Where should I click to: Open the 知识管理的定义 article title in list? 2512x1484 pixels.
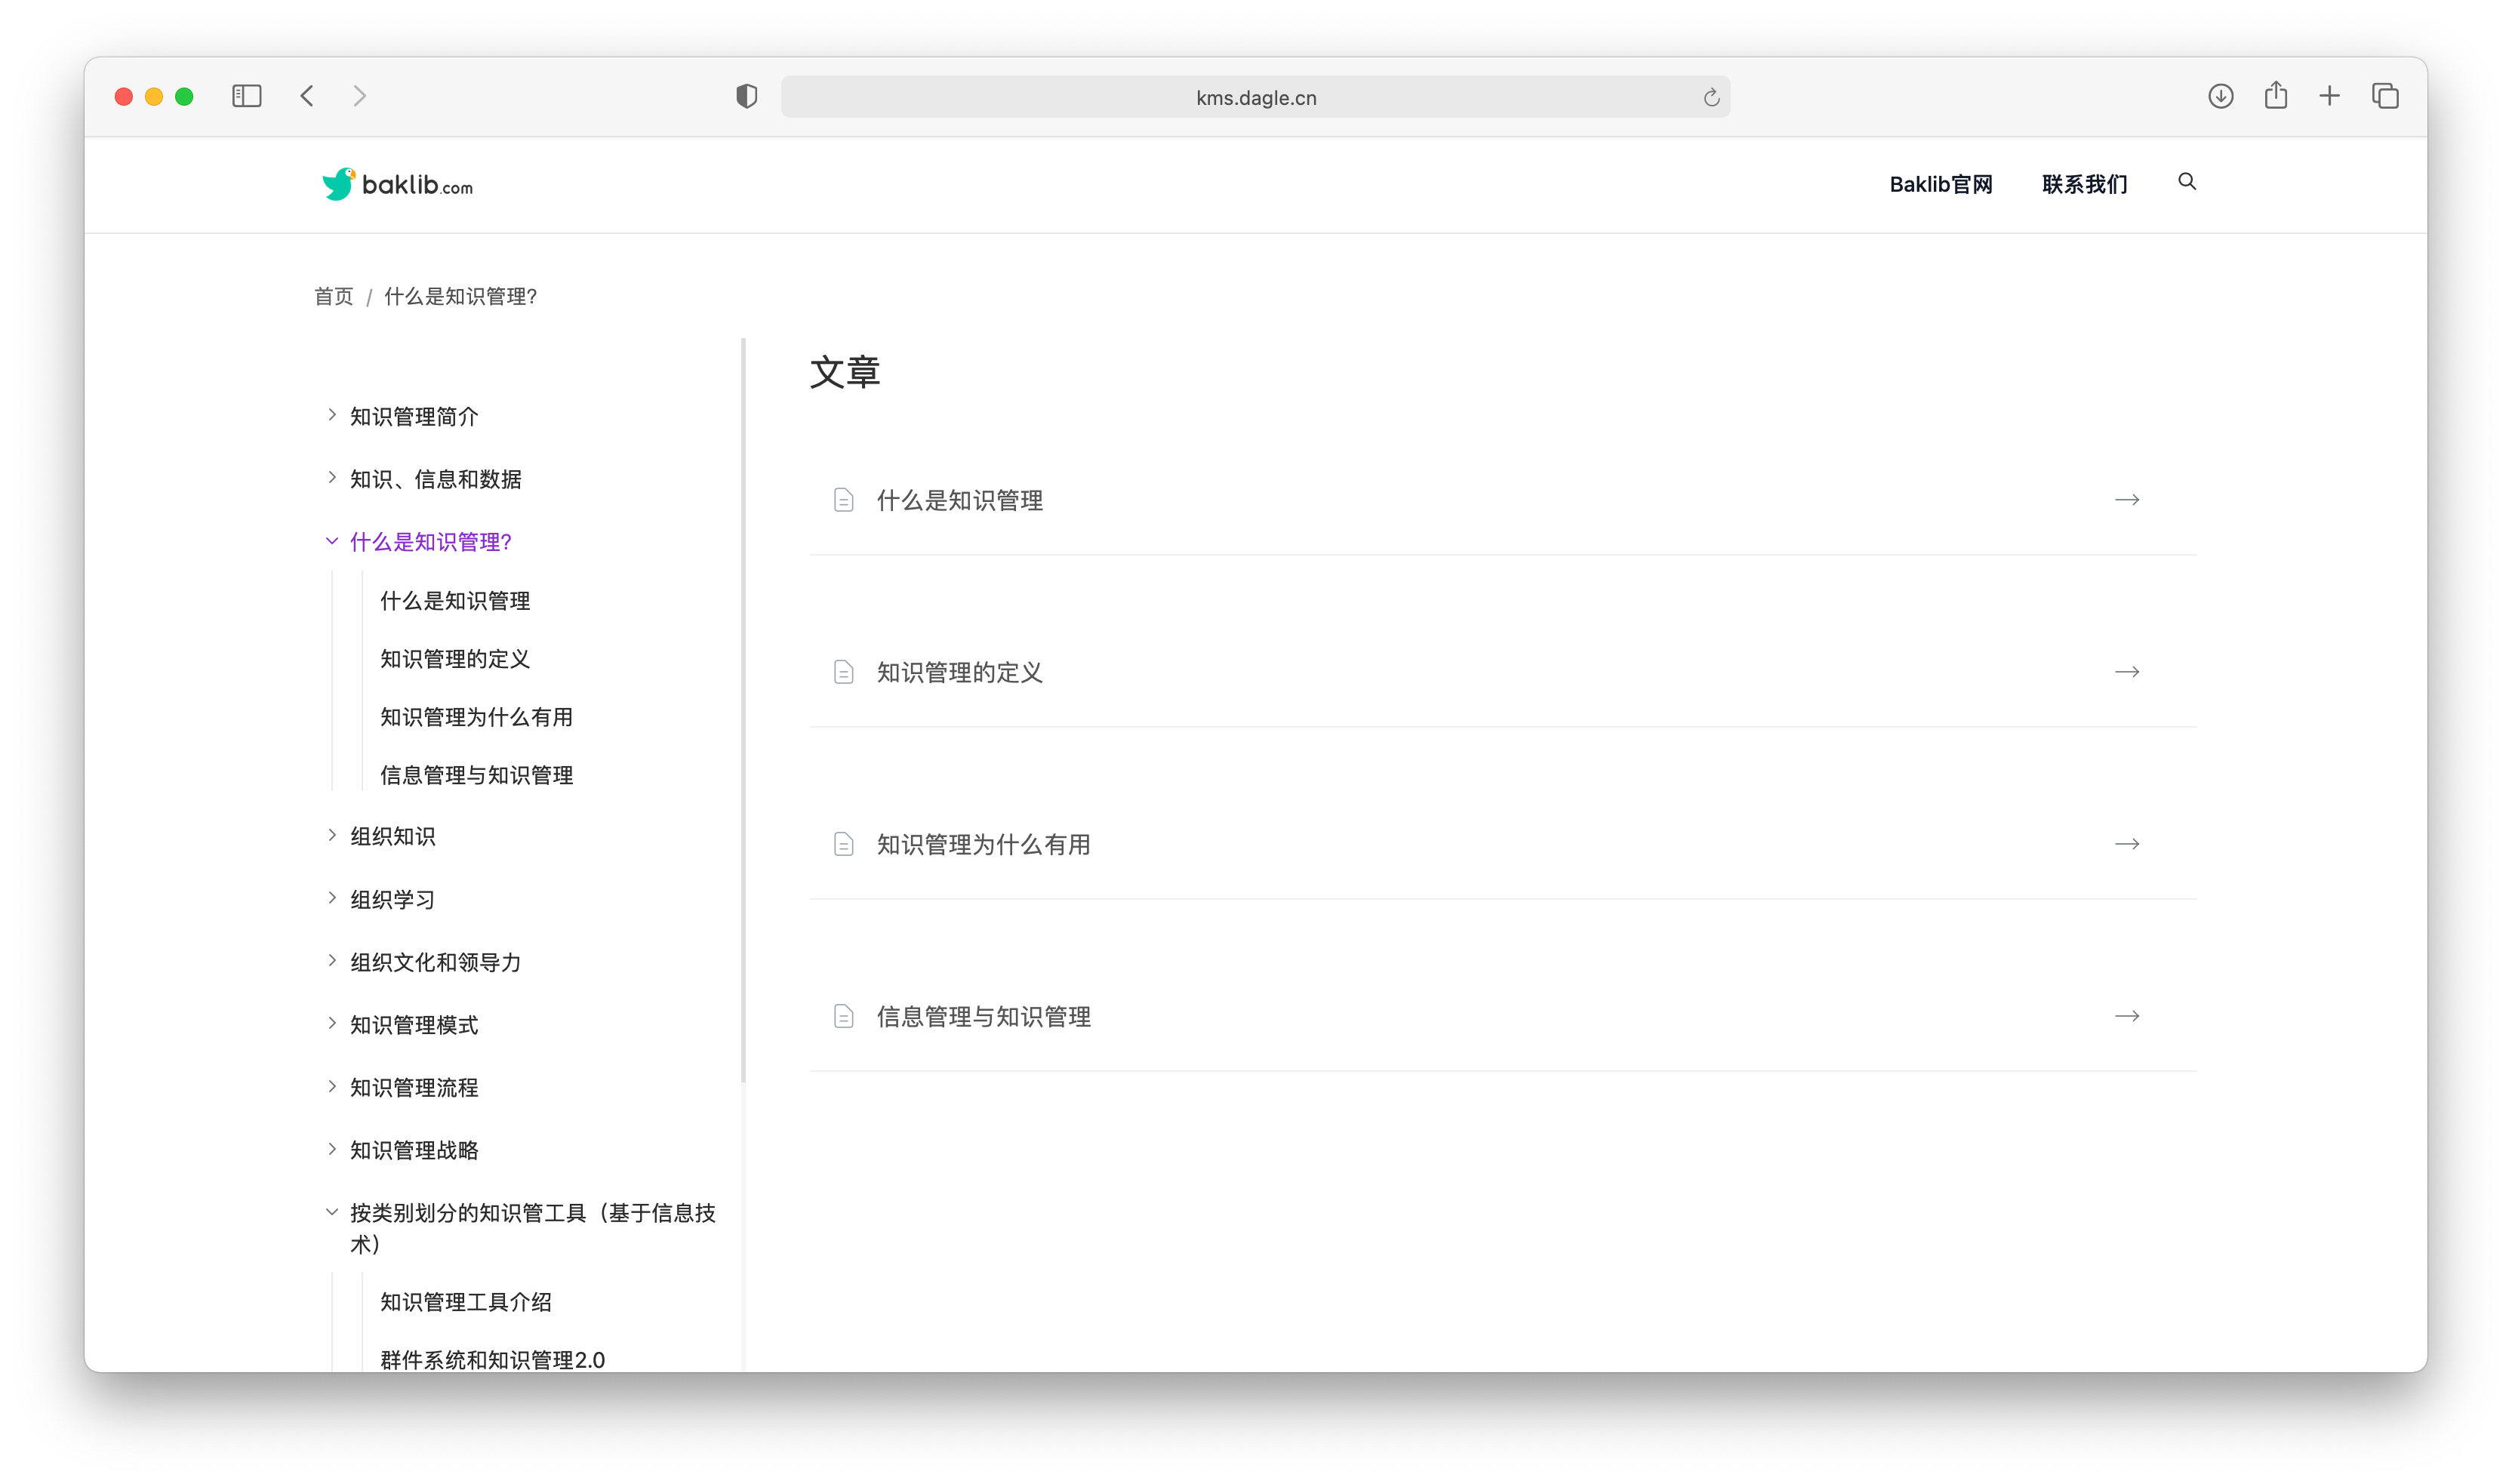pos(960,672)
